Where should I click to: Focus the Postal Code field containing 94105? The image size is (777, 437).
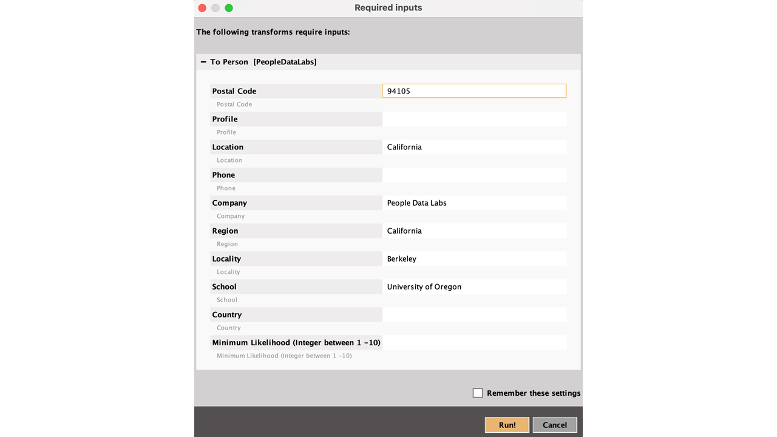click(x=474, y=91)
